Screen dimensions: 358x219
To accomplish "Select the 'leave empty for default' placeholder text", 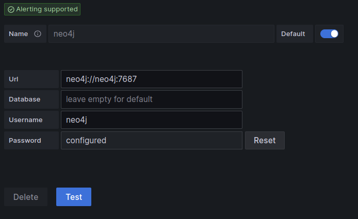I will pos(109,99).
